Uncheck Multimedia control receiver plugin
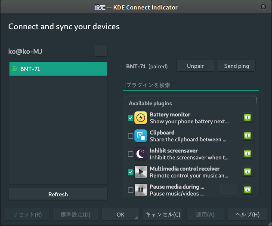This screenshot has height=226, width=272. (130, 172)
